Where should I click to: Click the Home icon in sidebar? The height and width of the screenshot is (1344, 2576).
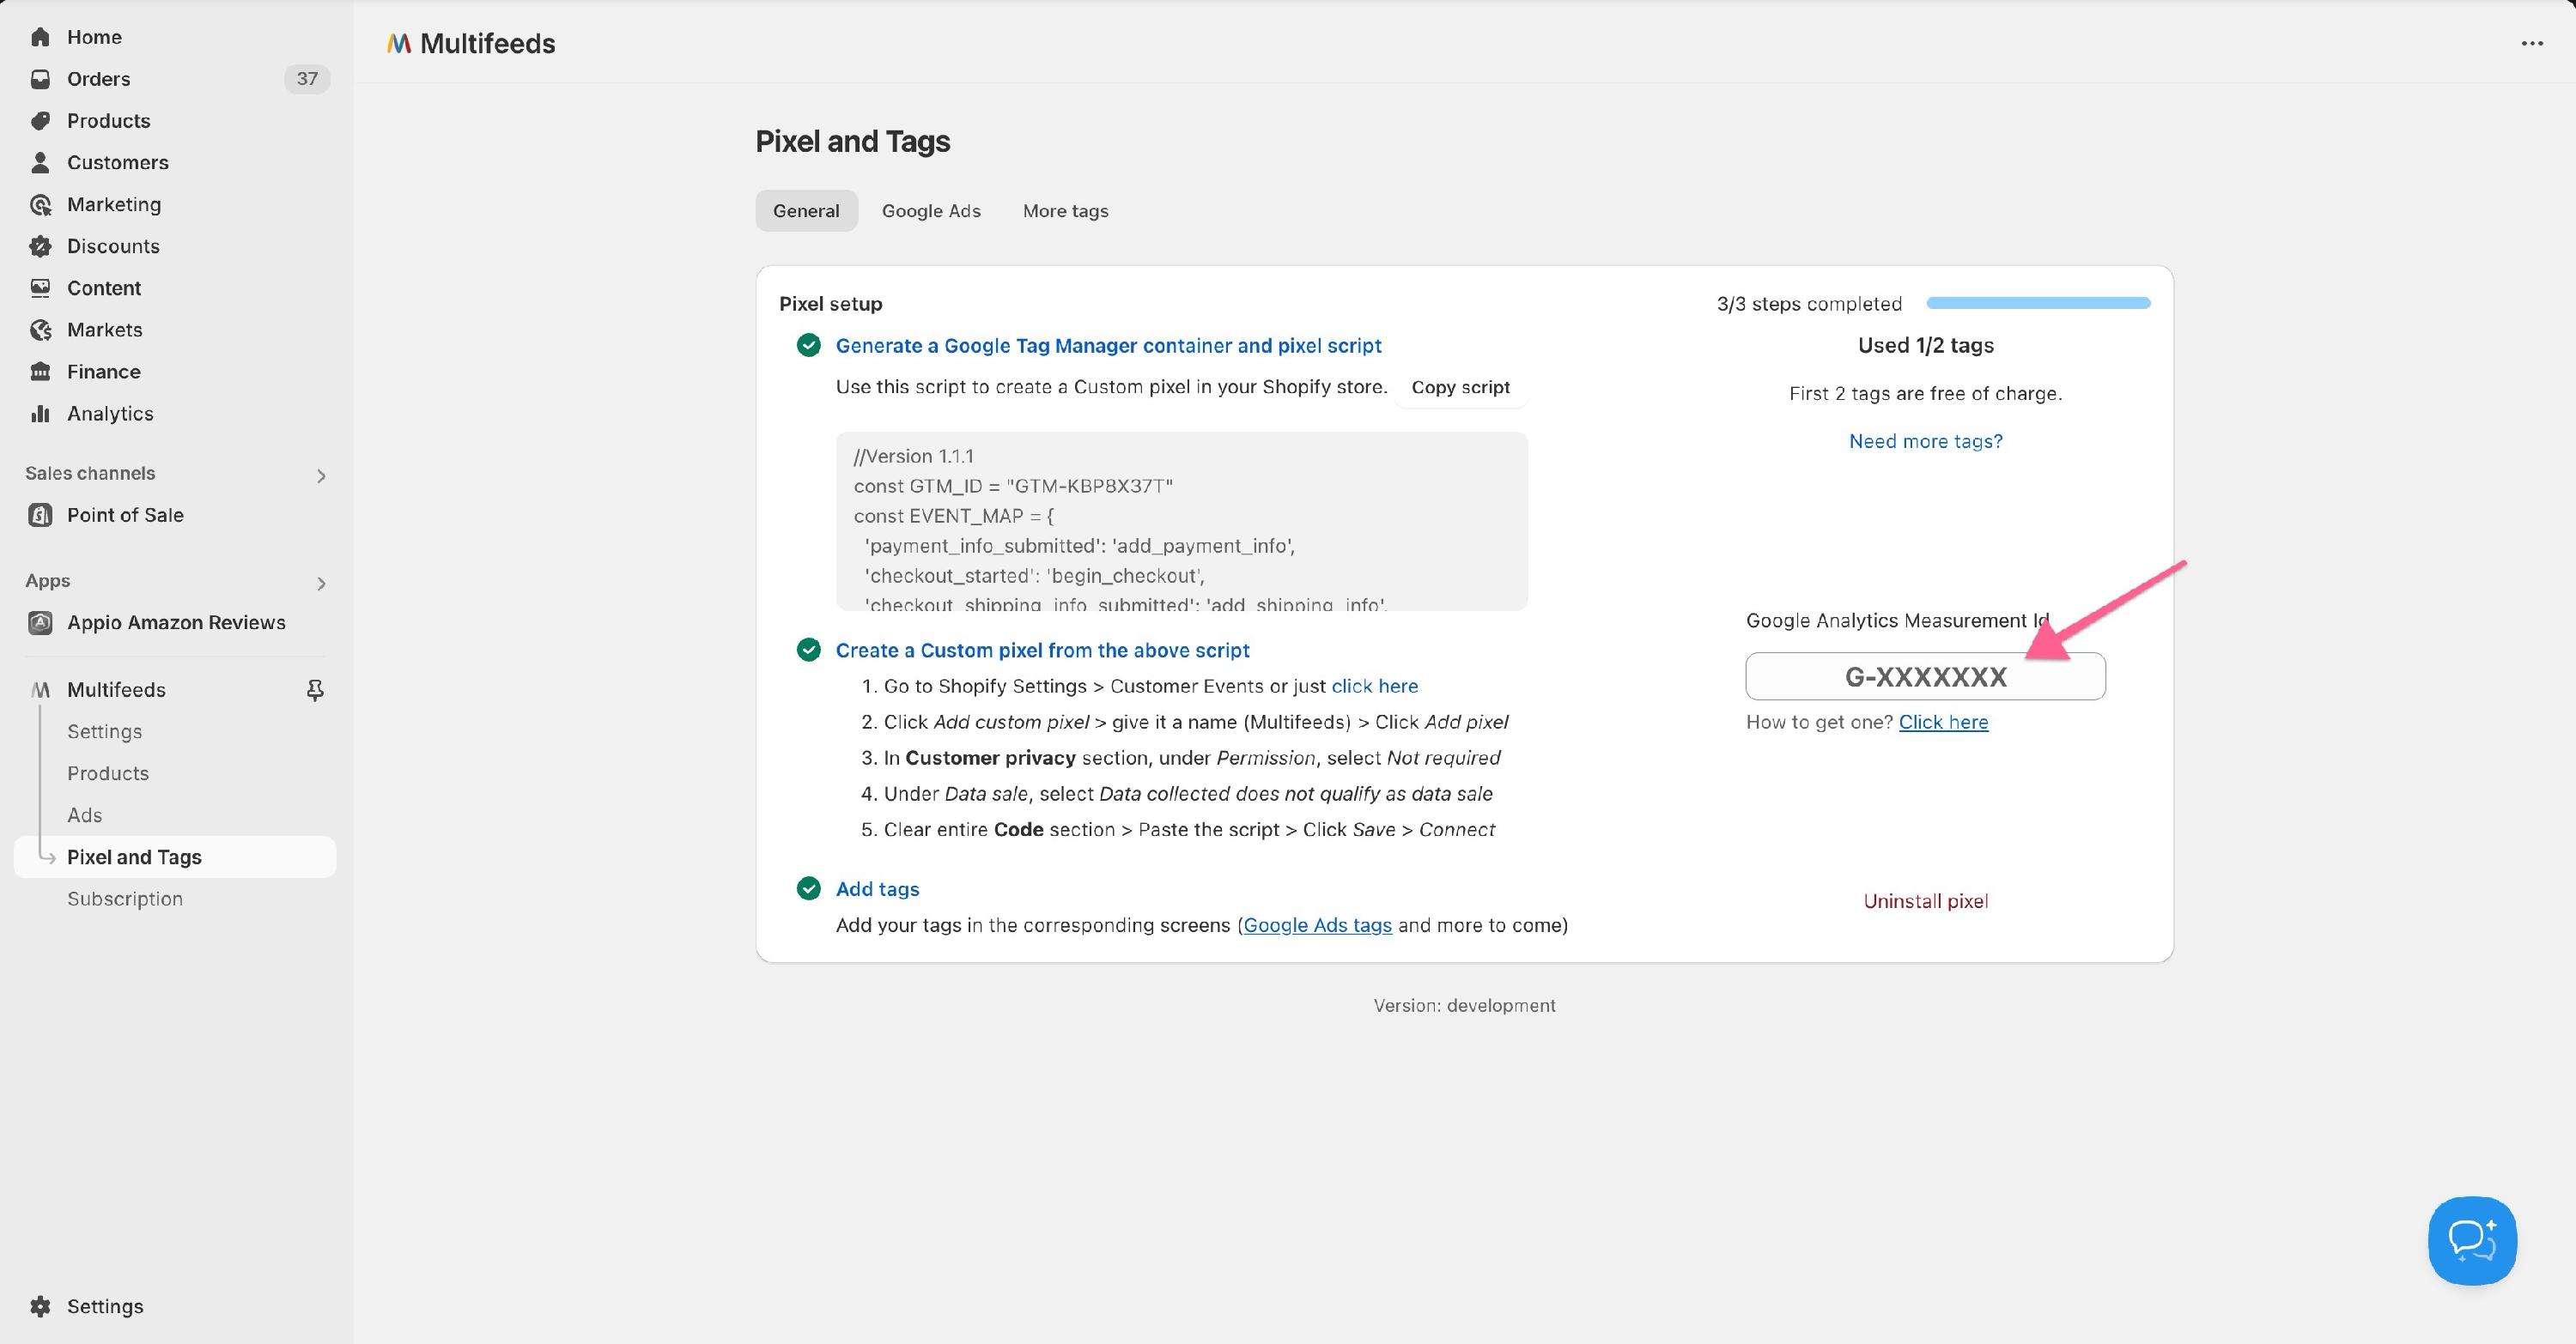pyautogui.click(x=40, y=37)
